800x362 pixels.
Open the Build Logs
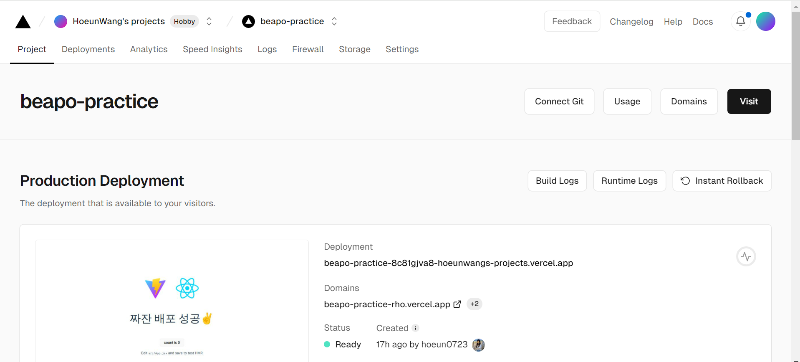tap(557, 181)
